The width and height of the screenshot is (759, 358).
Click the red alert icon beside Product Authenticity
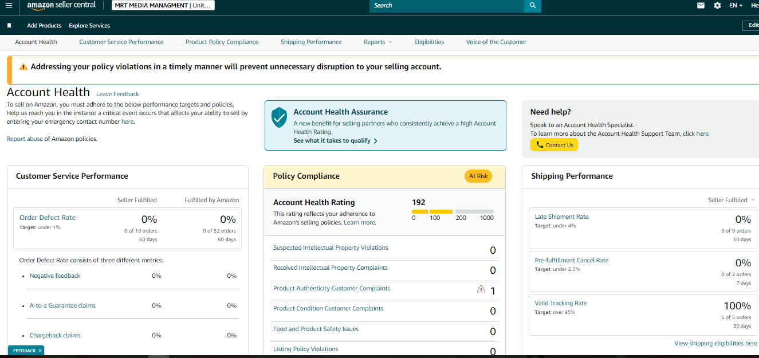coord(481,290)
